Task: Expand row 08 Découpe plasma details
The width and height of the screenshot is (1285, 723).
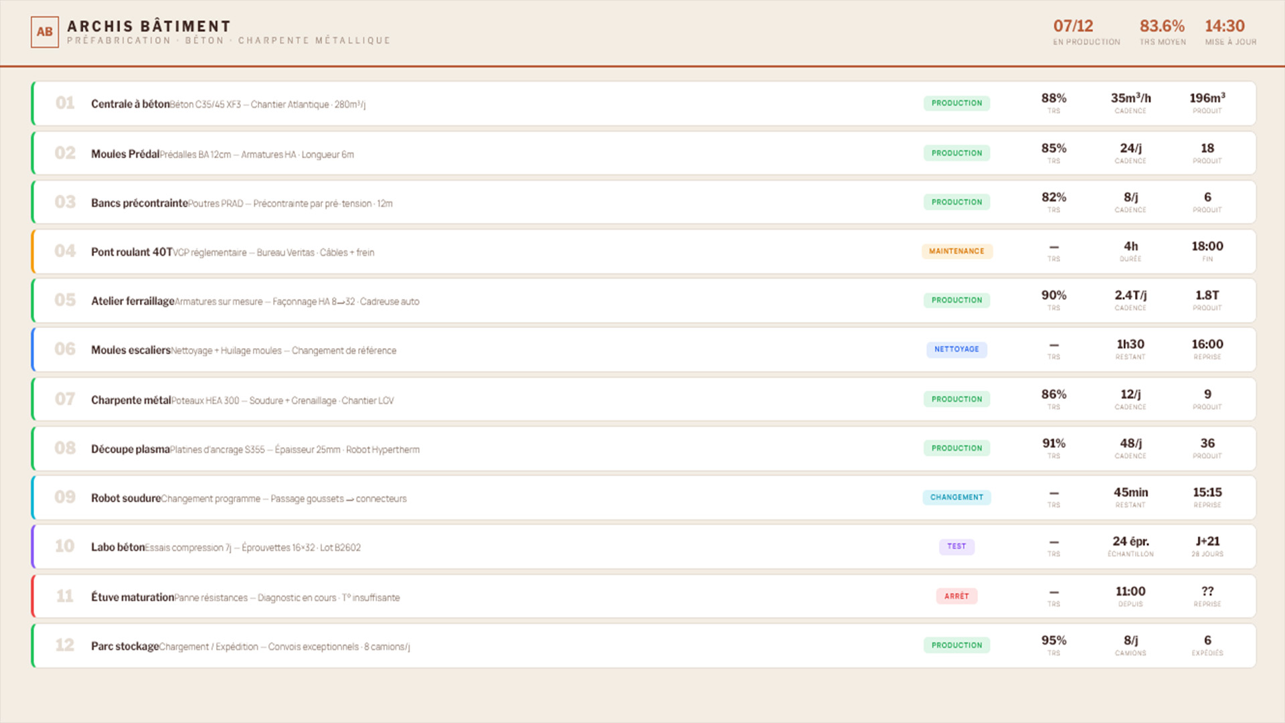Action: tap(131, 449)
